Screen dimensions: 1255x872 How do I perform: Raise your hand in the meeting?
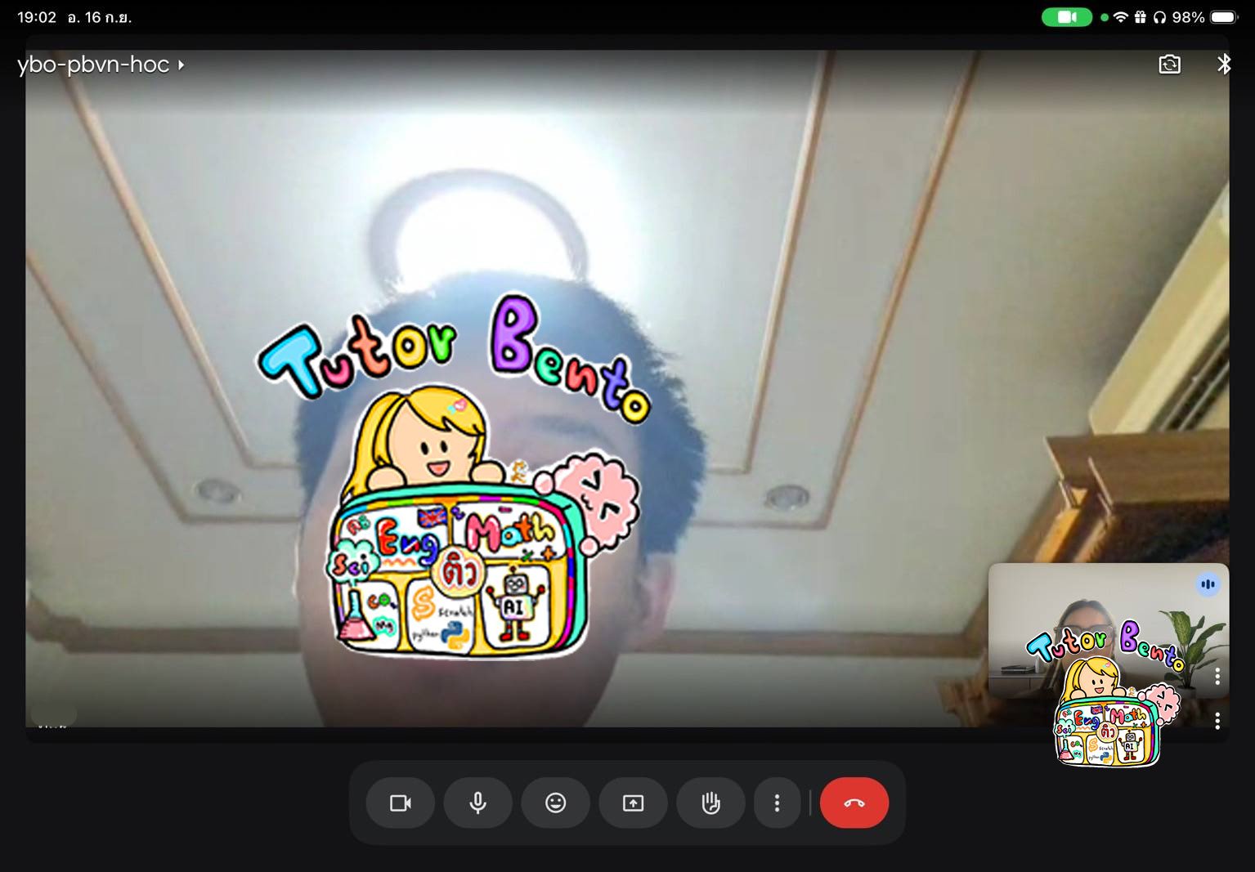tap(710, 803)
